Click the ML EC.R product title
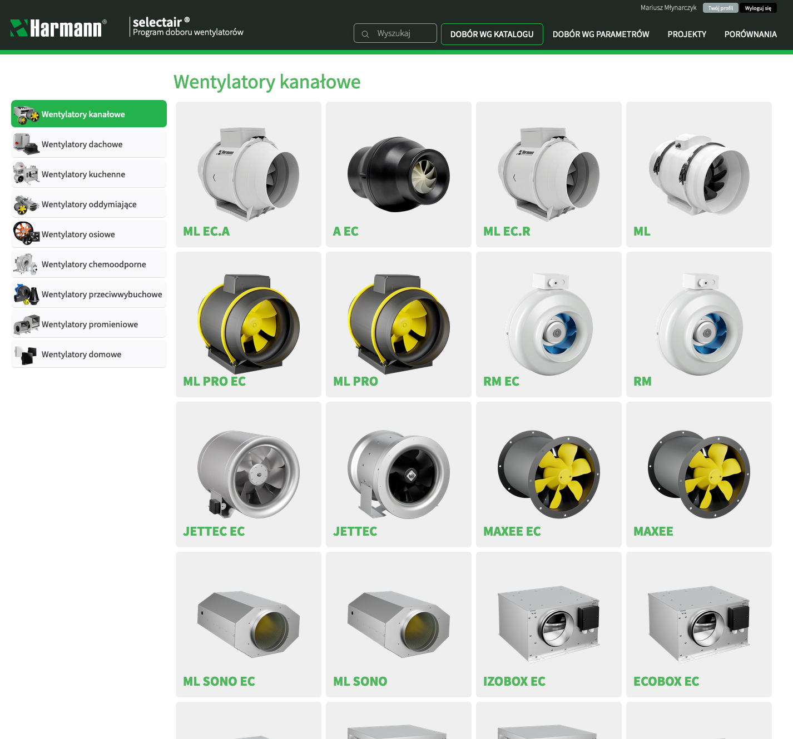Viewport: 793px width, 739px height. coord(507,231)
